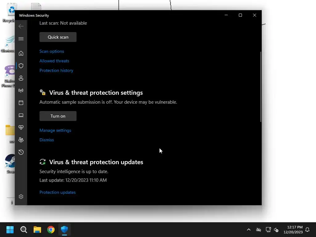Image resolution: width=316 pixels, height=237 pixels.
Task: Click Turn on for sample submission
Action: [x=58, y=116]
